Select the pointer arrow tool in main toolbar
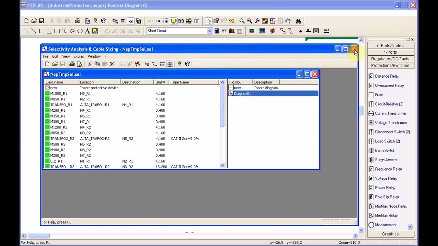Image resolution: width=438 pixels, height=246 pixels. click(x=209, y=21)
